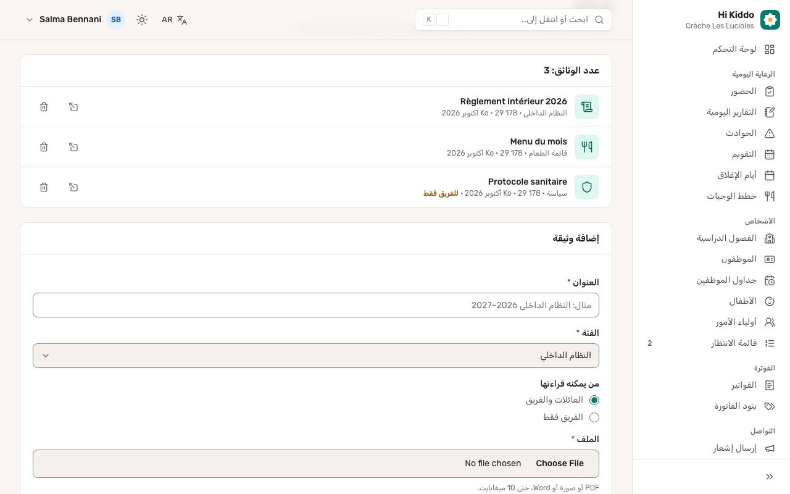Delete the Menu du mois document

(44, 147)
